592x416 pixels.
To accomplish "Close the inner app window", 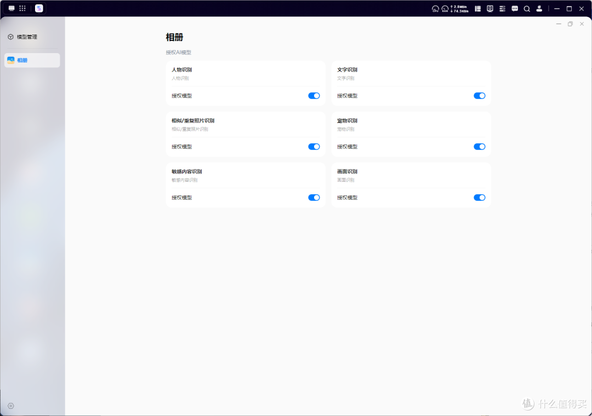I will coord(582,24).
